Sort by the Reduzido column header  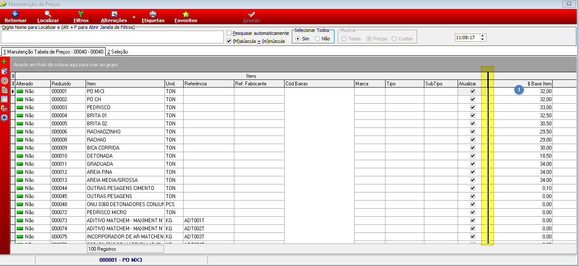(x=68, y=84)
